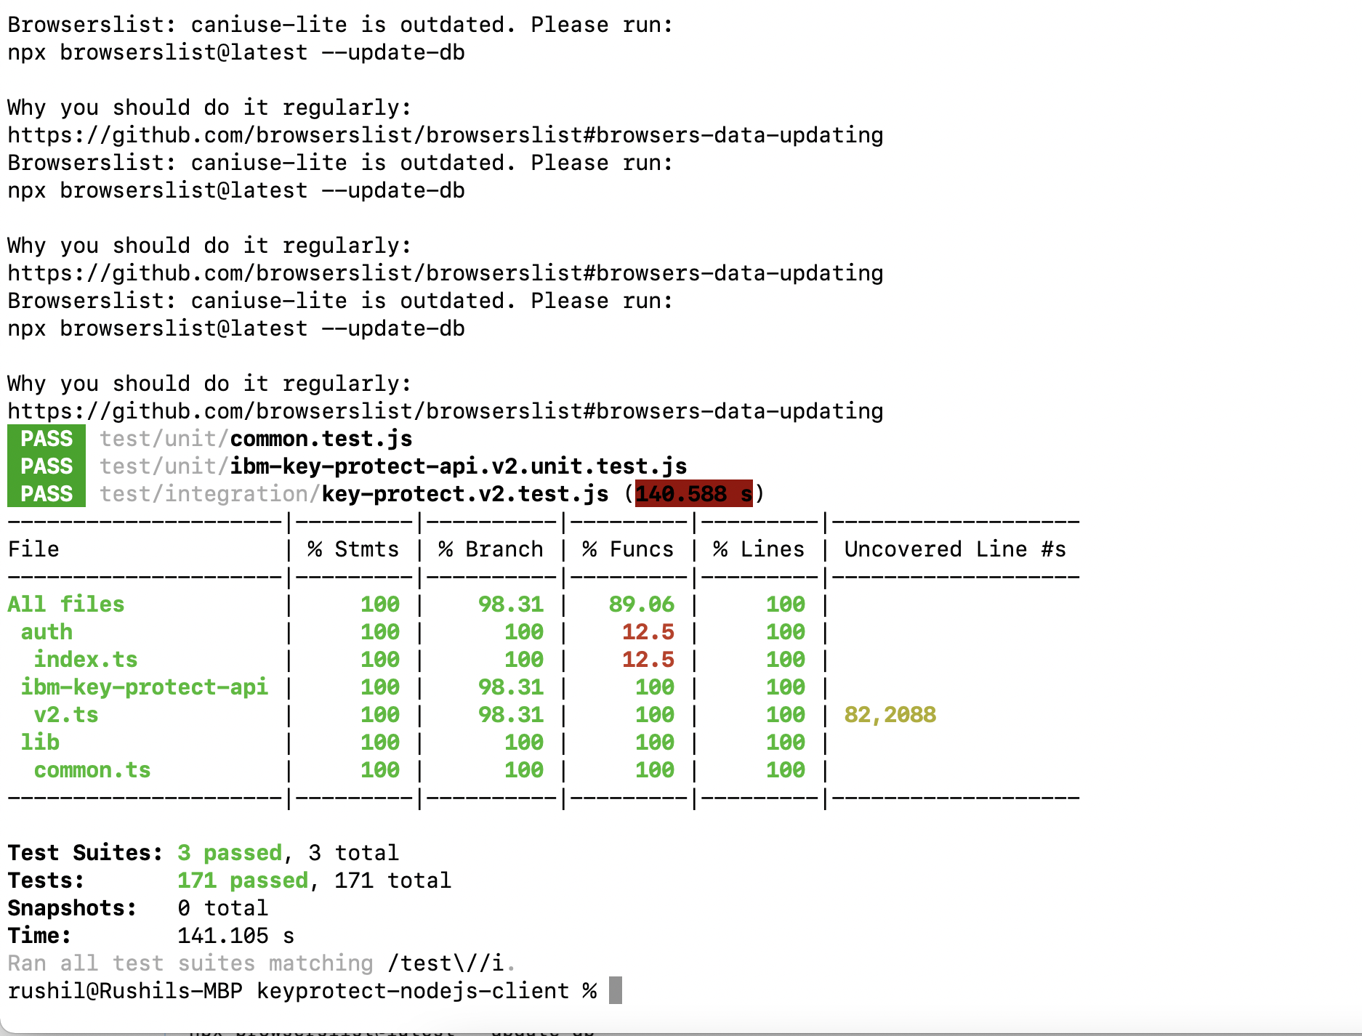Image resolution: width=1362 pixels, height=1036 pixels.
Task: Click 100 lines value in All files row
Action: click(786, 604)
